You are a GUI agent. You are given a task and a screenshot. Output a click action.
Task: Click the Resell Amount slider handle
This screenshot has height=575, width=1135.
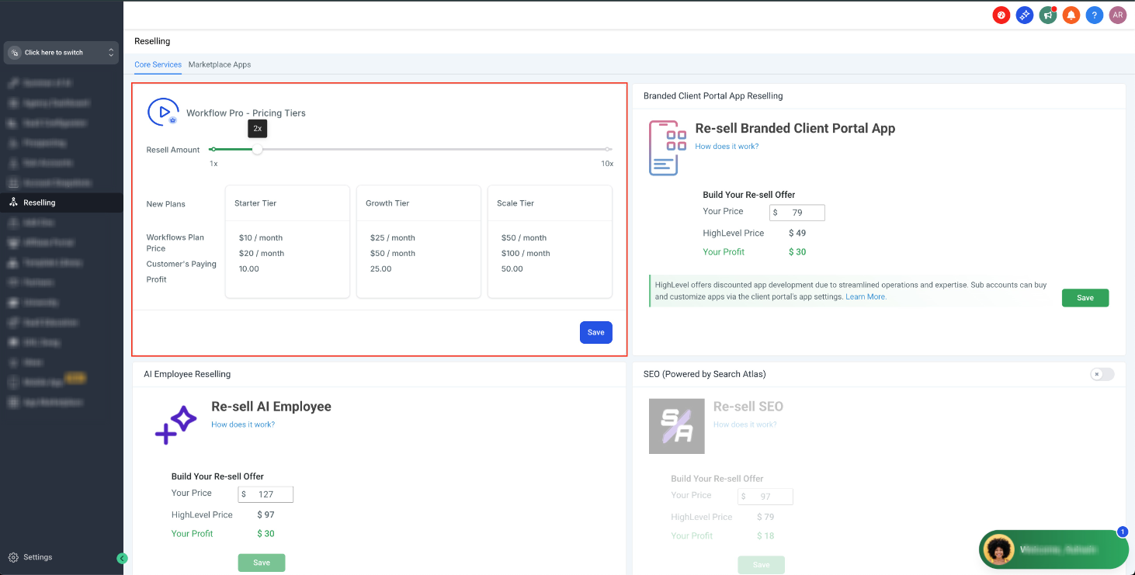pyautogui.click(x=257, y=149)
